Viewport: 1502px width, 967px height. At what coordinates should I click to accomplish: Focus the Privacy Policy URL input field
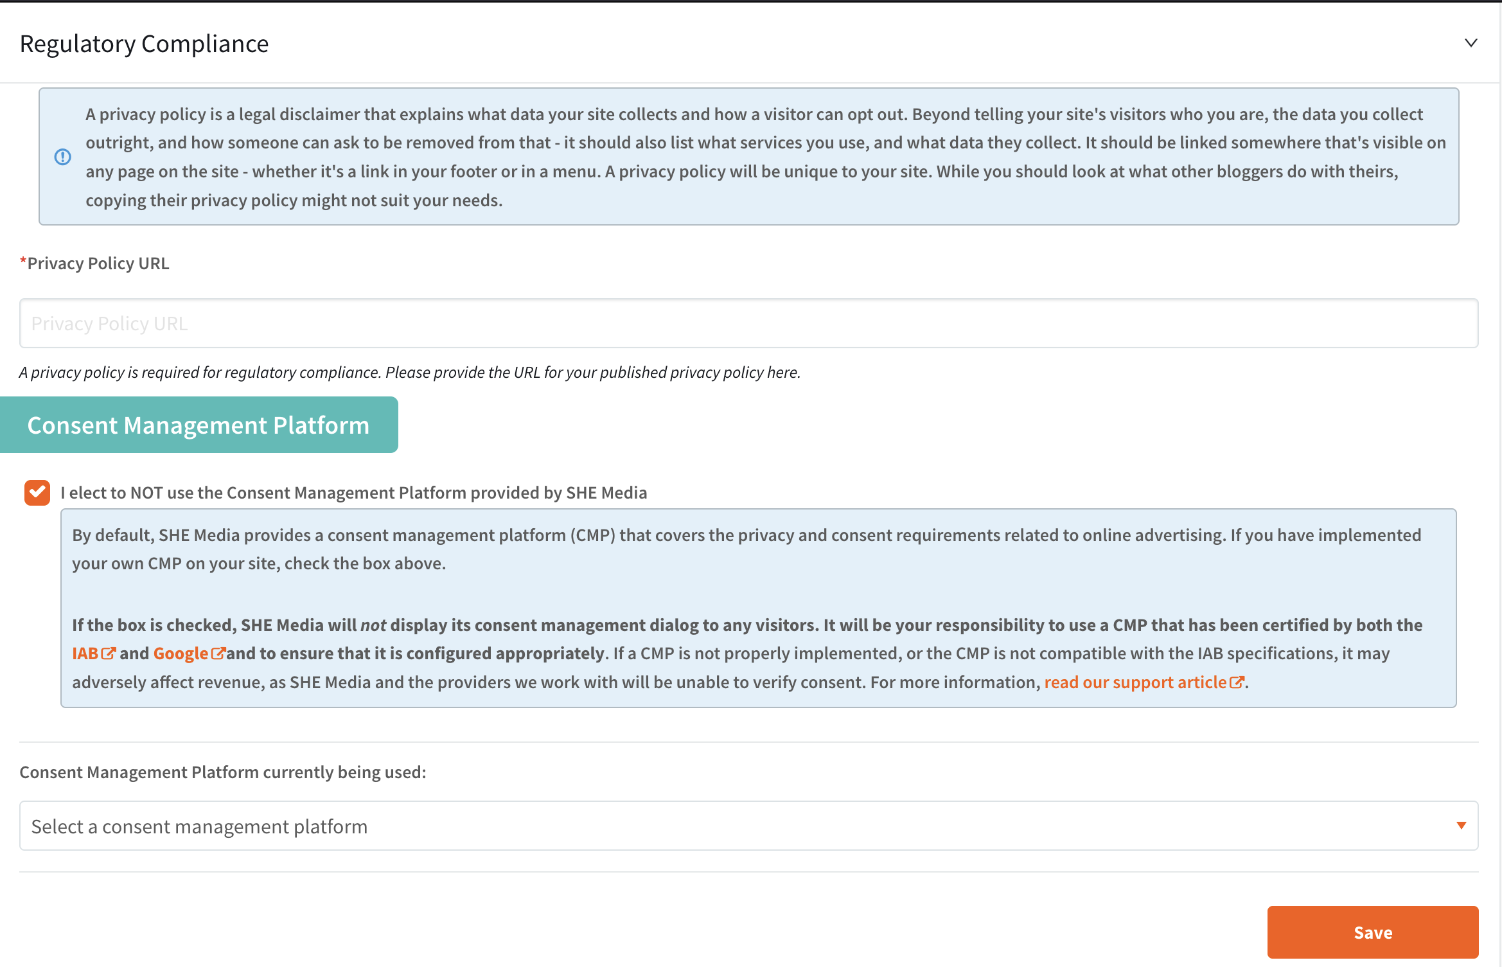(748, 323)
